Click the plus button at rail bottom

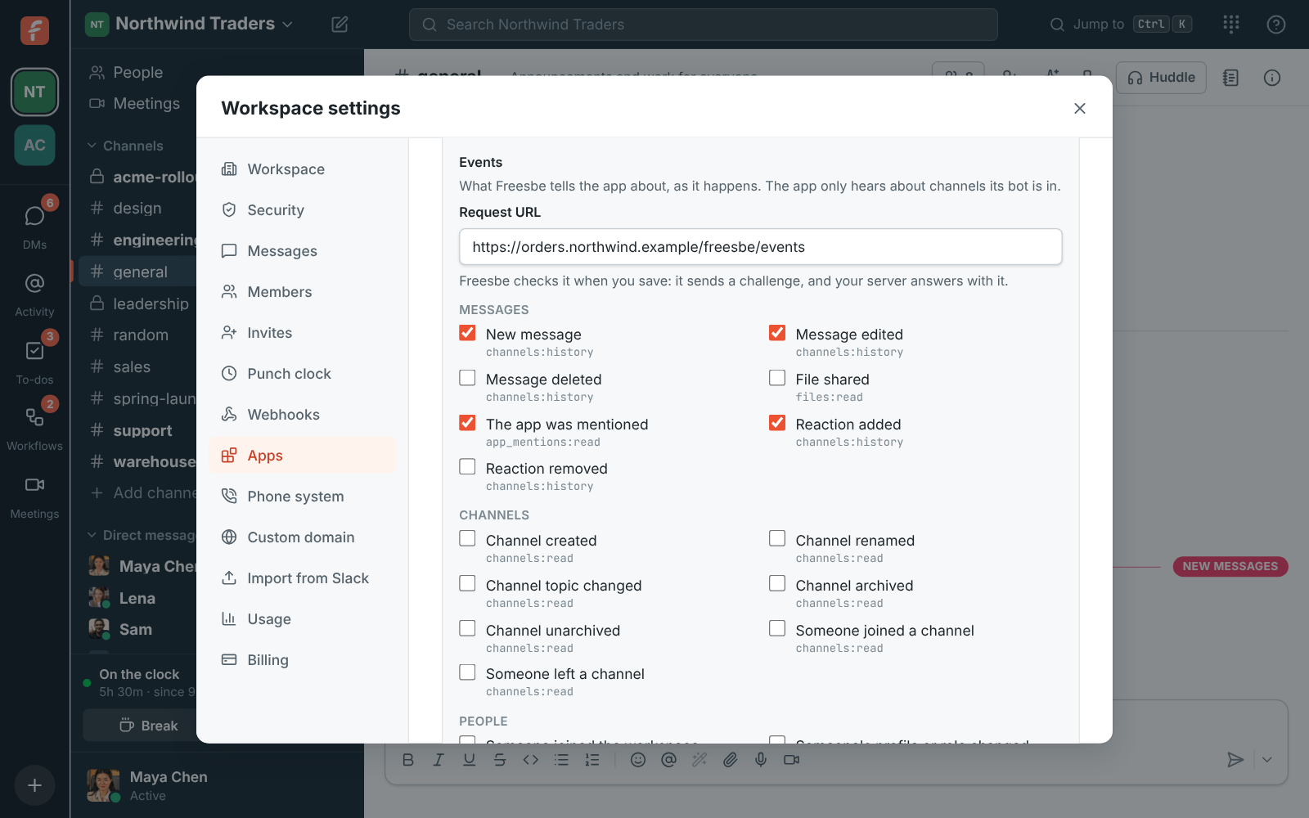tap(34, 785)
